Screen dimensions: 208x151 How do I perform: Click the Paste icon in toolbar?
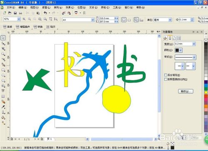(38, 13)
